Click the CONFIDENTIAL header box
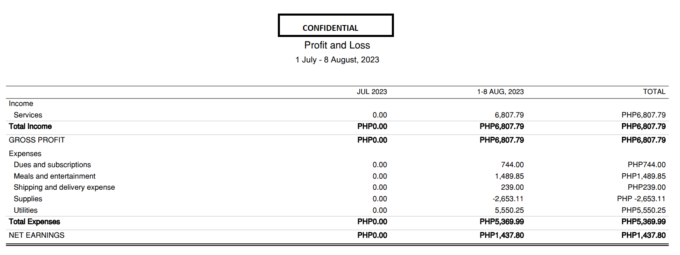 tap(335, 25)
